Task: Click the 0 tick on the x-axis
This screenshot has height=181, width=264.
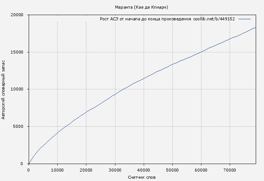Action: click(x=29, y=170)
